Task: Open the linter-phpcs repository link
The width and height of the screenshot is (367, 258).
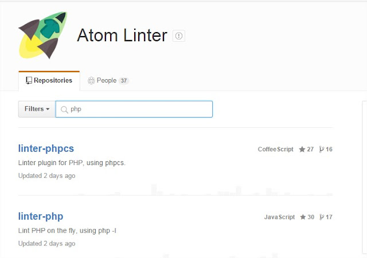Action: (46, 148)
